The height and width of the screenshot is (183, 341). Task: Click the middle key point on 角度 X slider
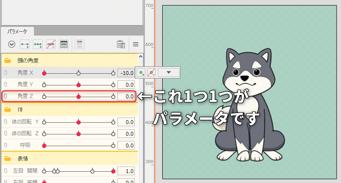(x=78, y=73)
